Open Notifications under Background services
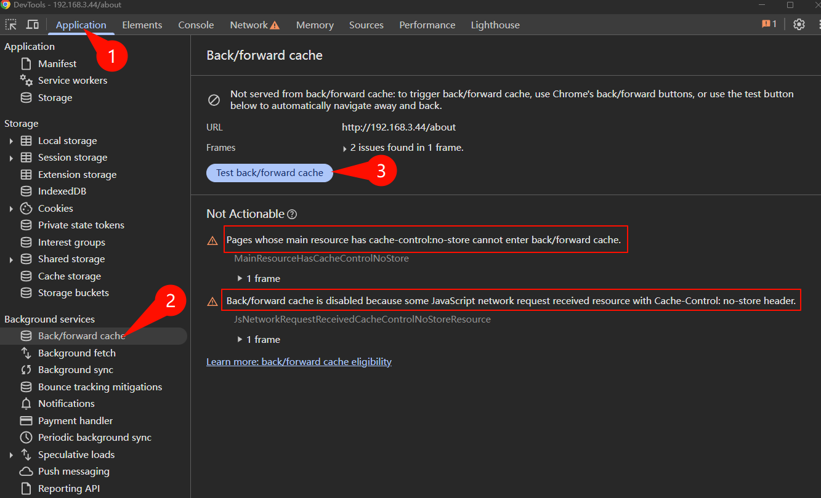Viewport: 821px width, 498px height. [65, 403]
